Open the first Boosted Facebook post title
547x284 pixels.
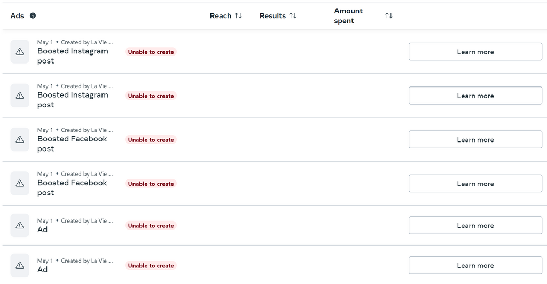(72, 144)
